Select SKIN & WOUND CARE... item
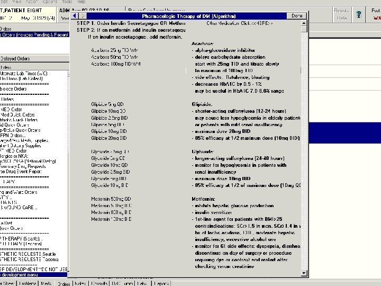The height and width of the screenshot is (286, 381). [x=19, y=208]
